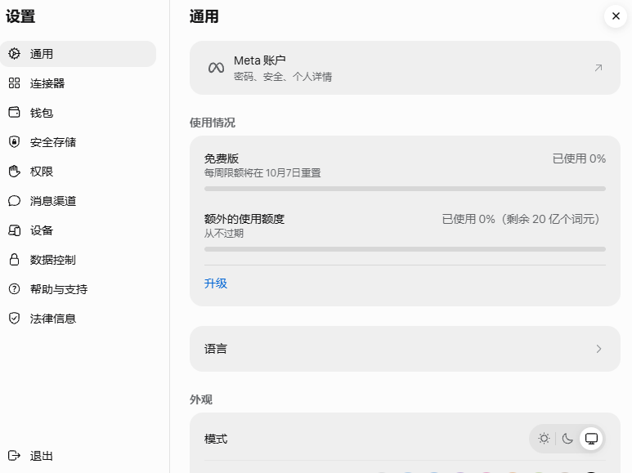Screen dimensions: 632x473
Task: Click the grid icon beside 连接器
Action: click(x=14, y=83)
